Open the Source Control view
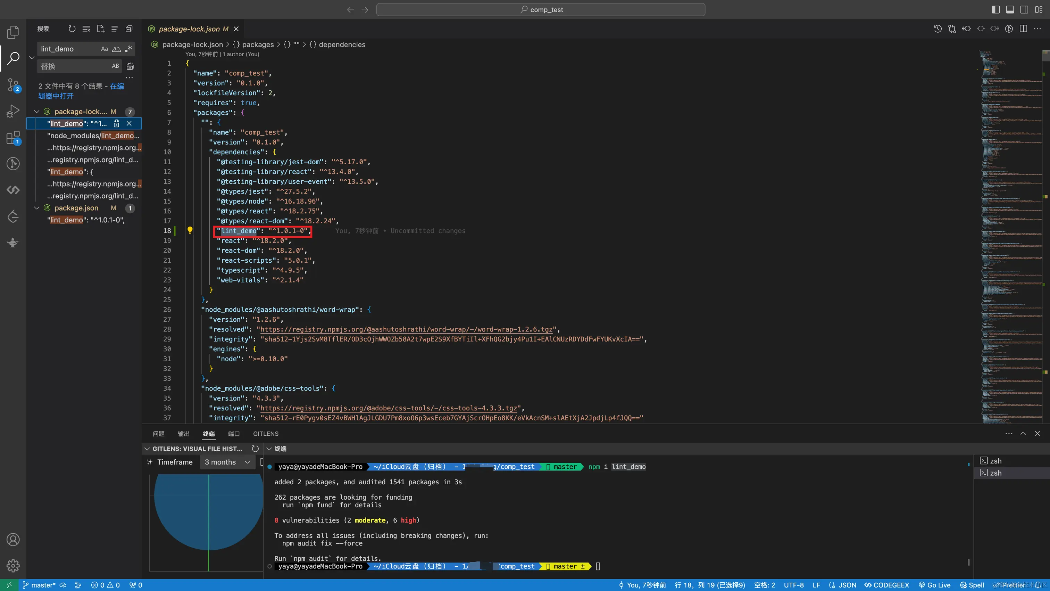1050x591 pixels. (x=13, y=85)
